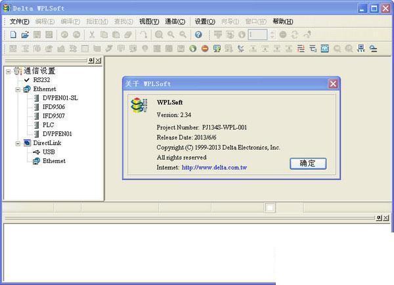
Task: Open the 帮助(H) menu
Action: click(283, 22)
